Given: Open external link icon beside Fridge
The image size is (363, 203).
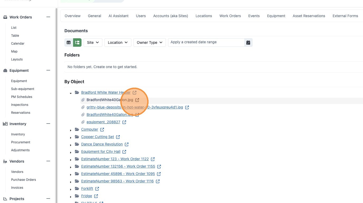Looking at the screenshot, I should [x=96, y=196].
